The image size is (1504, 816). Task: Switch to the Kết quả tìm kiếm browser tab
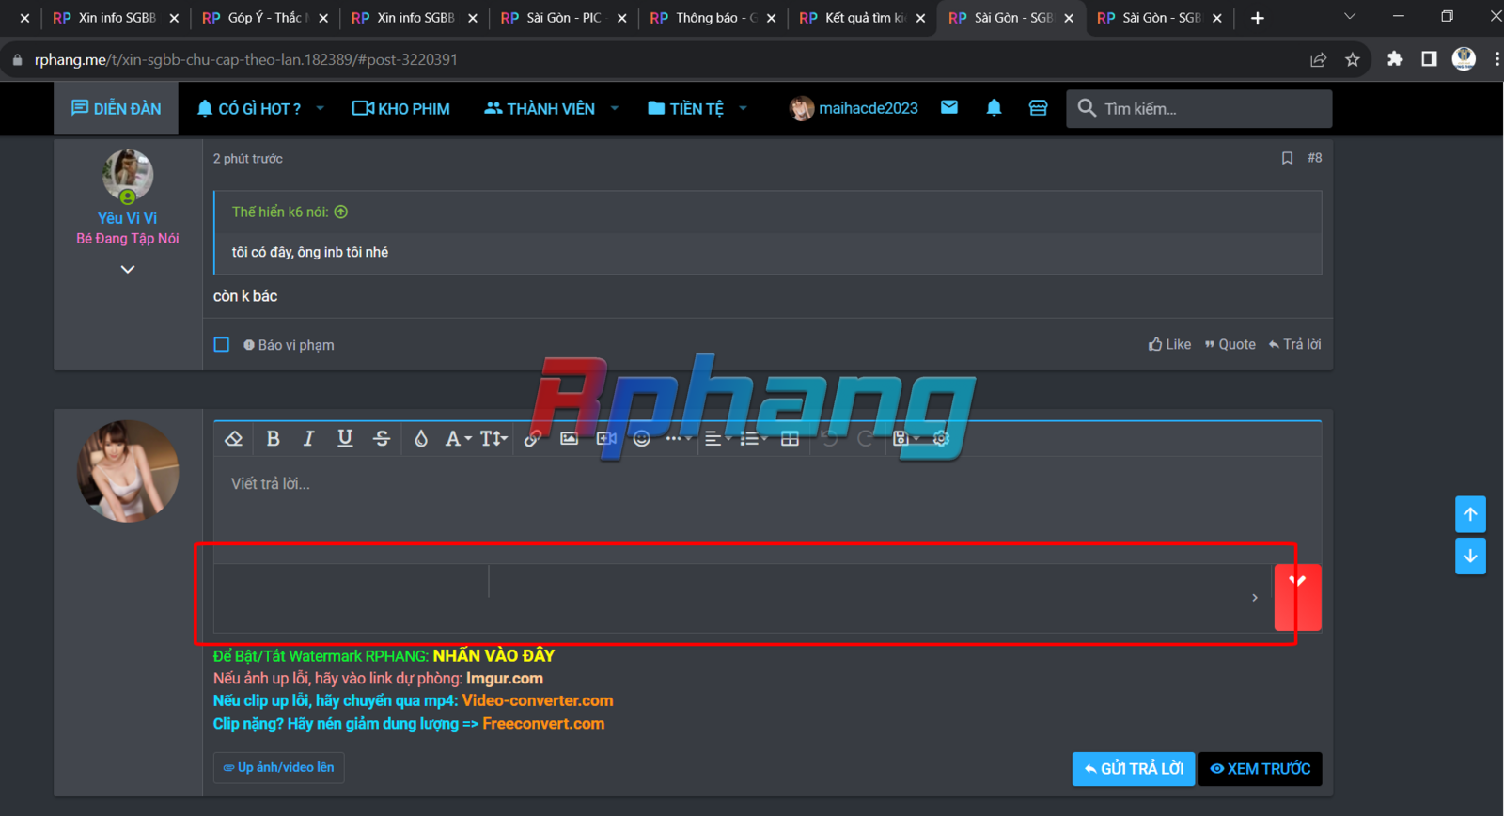862,18
